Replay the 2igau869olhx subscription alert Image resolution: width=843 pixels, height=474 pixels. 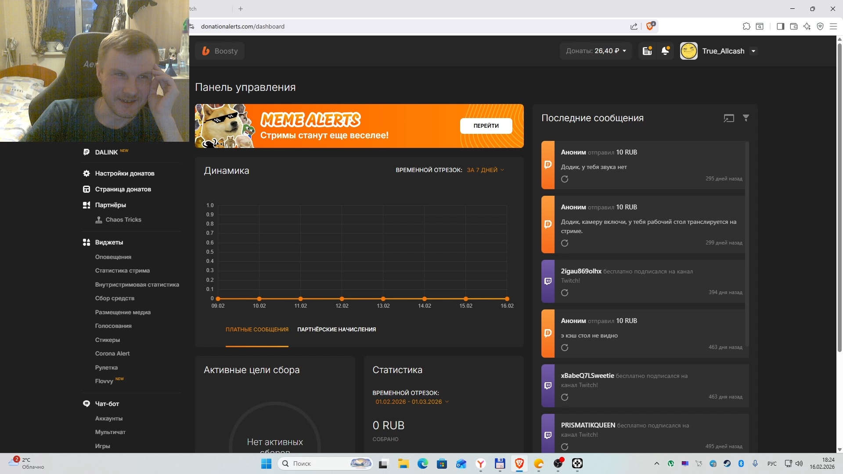[x=565, y=293]
